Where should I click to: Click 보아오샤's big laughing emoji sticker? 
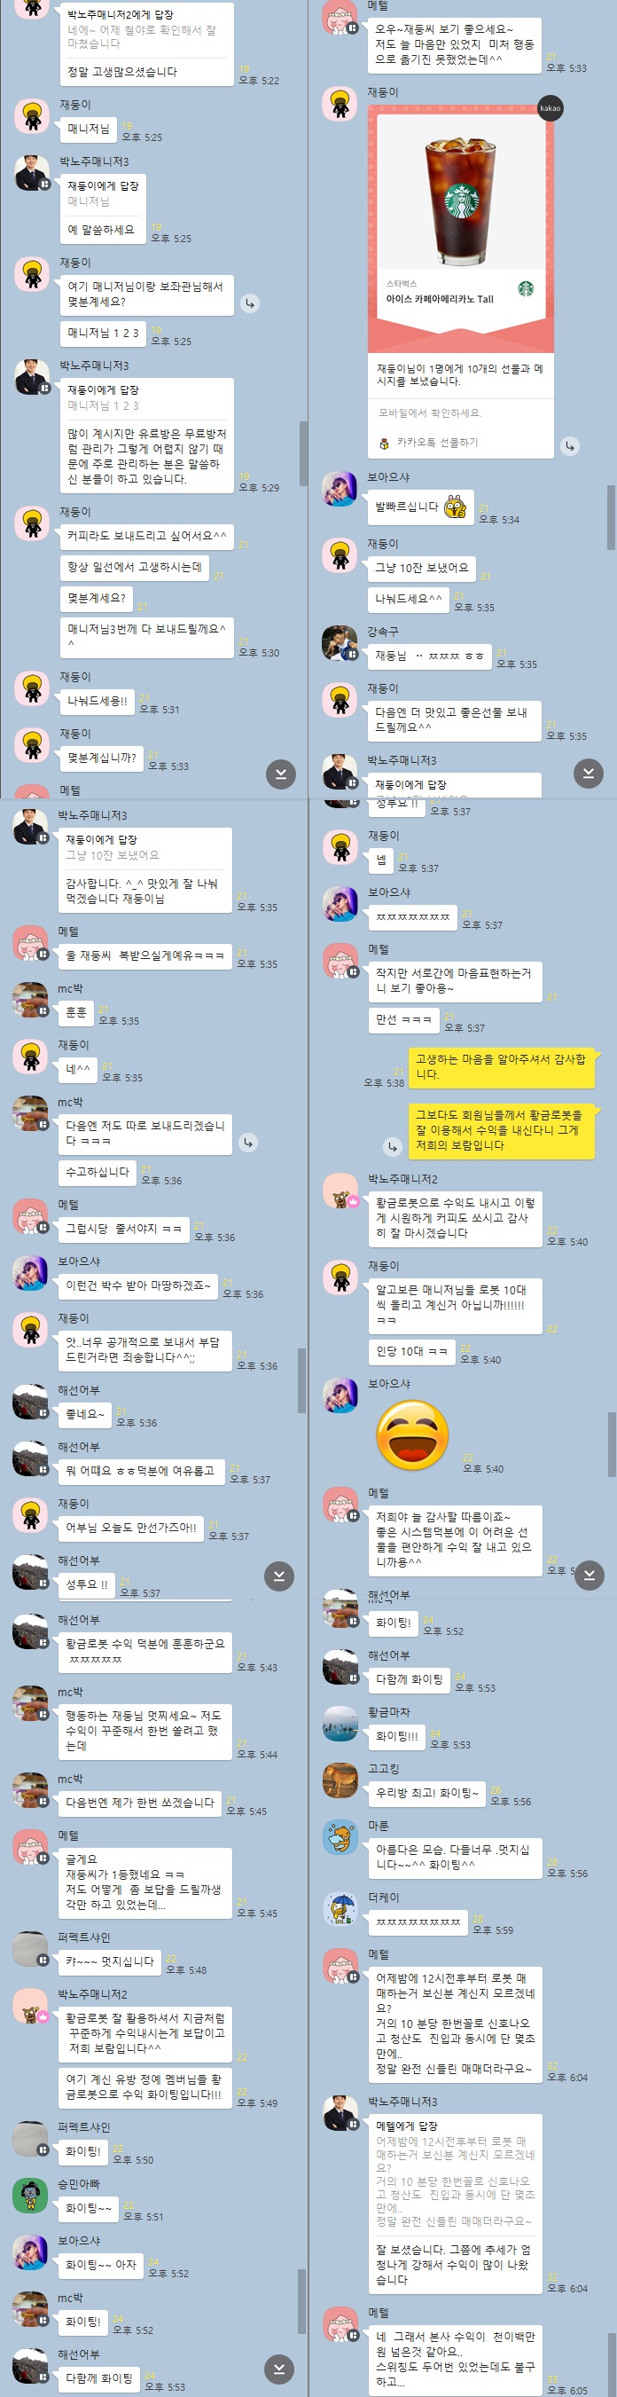[411, 1434]
